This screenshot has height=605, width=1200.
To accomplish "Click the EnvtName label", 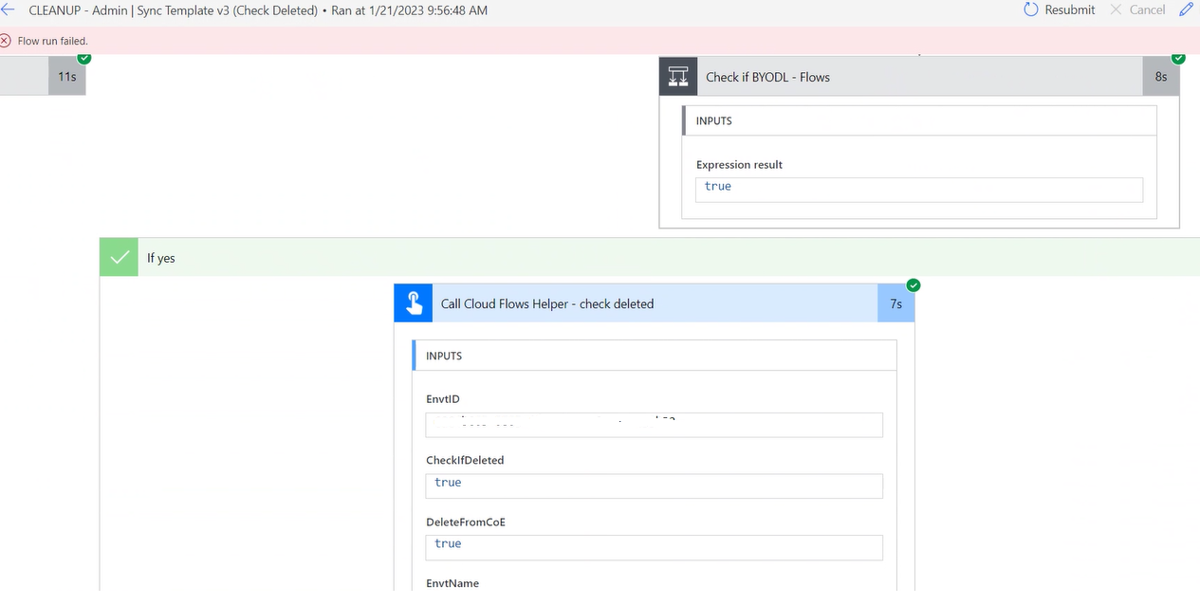I will click(452, 583).
